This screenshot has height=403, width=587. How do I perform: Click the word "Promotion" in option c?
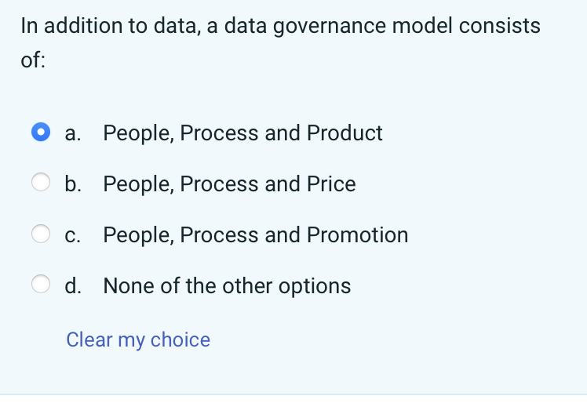click(x=357, y=234)
